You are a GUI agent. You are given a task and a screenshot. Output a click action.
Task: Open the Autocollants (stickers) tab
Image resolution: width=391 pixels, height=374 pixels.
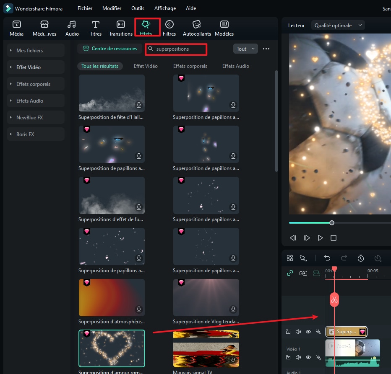pos(197,28)
